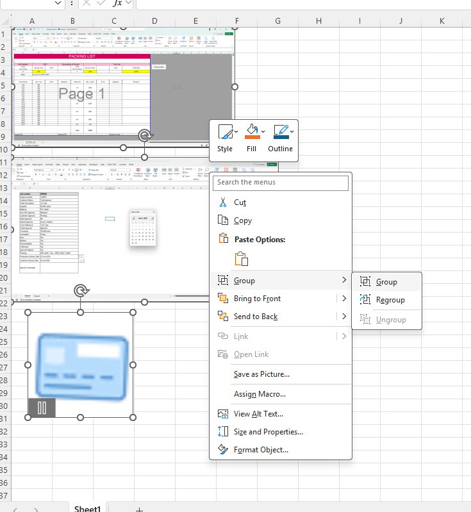Expand the Group submenu arrow
This screenshot has height=512, width=471.
click(x=344, y=280)
